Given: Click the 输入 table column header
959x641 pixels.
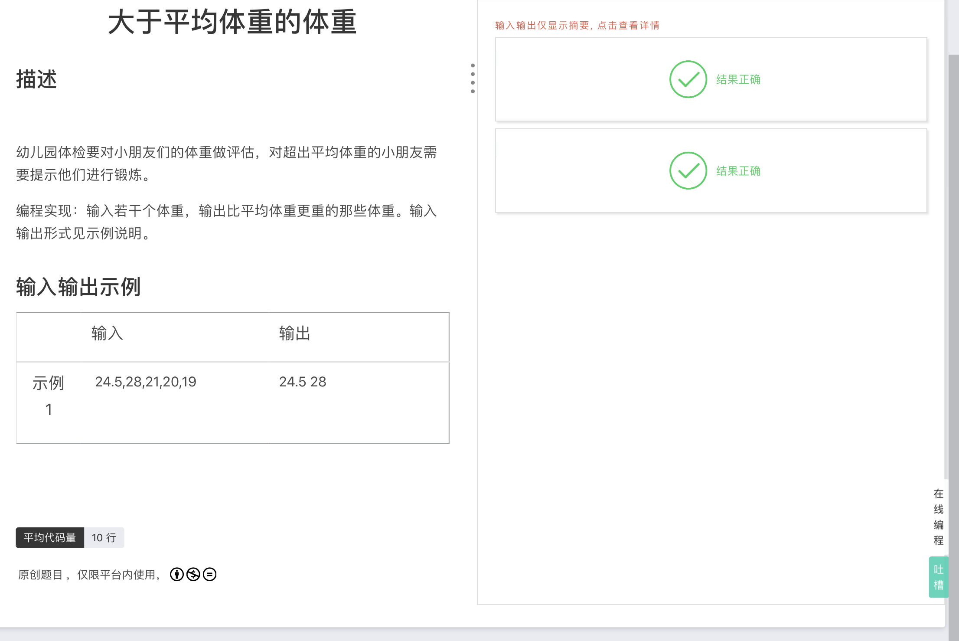Looking at the screenshot, I should pos(107,334).
